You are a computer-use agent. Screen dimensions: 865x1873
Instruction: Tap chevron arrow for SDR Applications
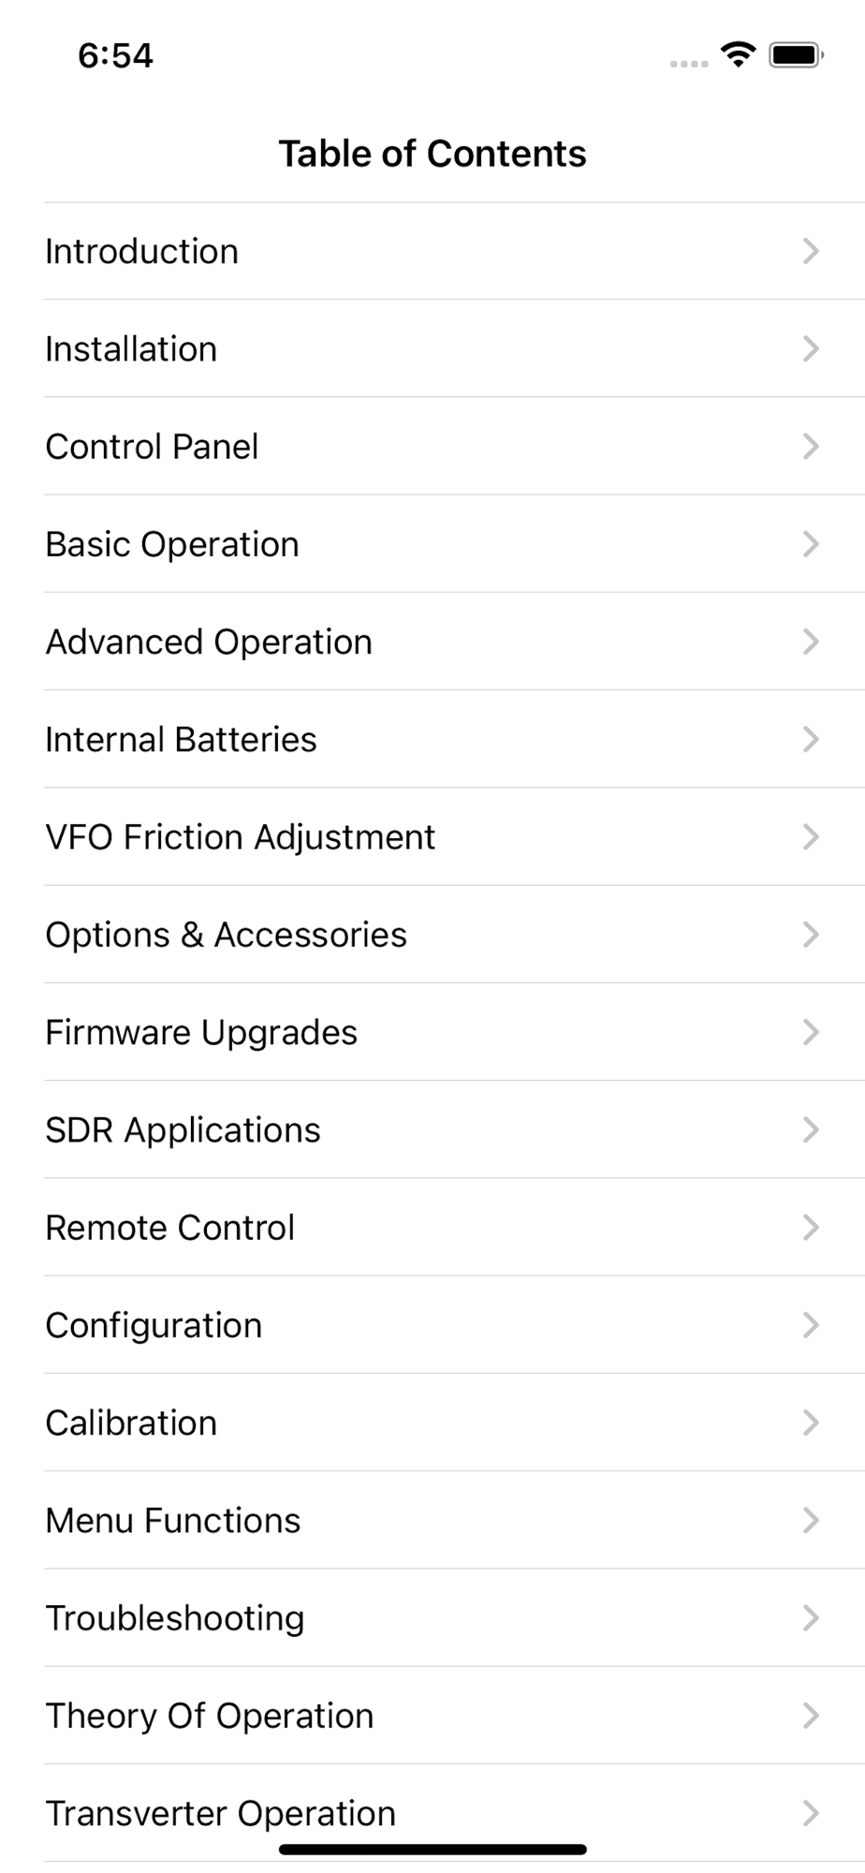pyautogui.click(x=811, y=1130)
